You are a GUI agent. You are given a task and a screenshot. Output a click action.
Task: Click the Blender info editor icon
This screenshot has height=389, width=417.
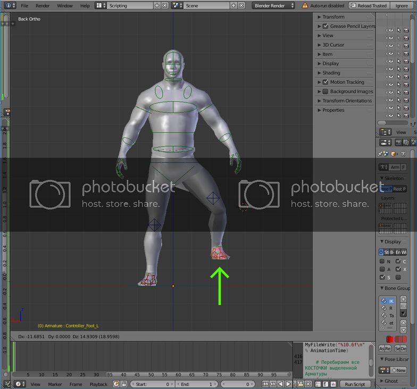coord(7,6)
